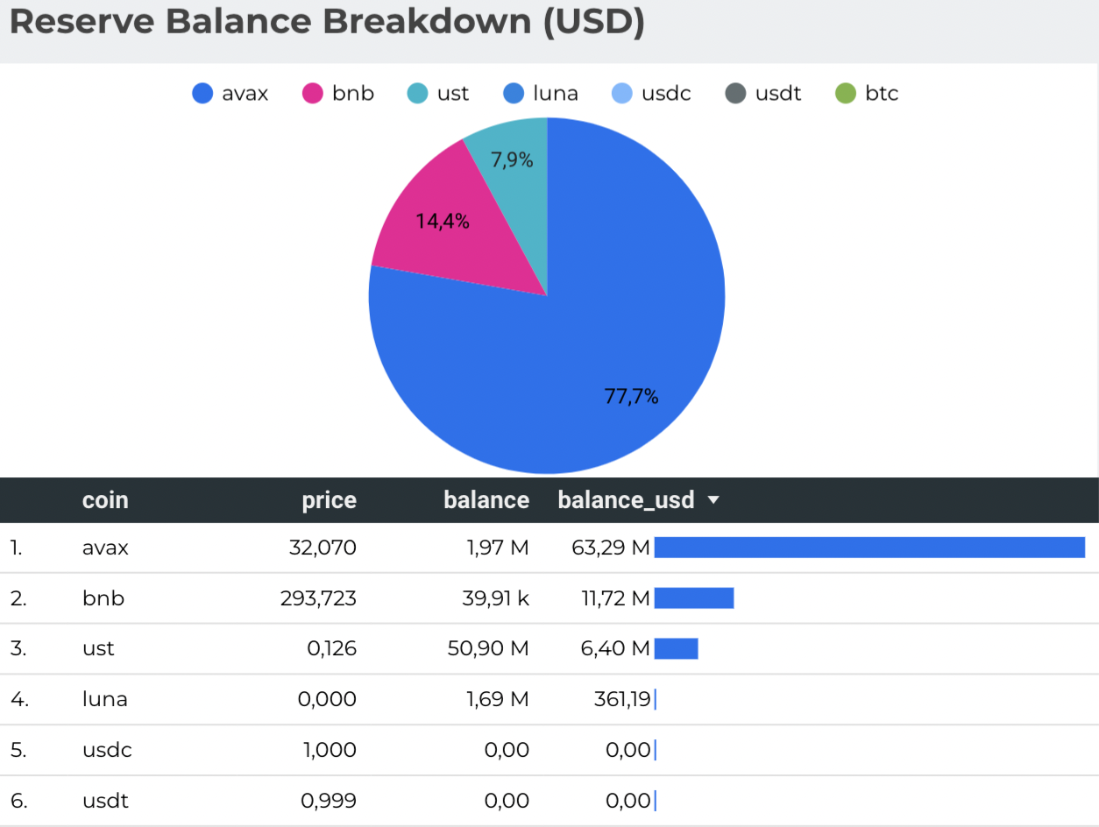Screen dimensions: 1099x827
Task: Sort table by coin column header
Action: (105, 500)
